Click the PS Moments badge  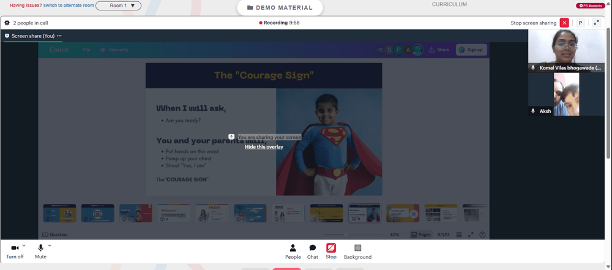(x=591, y=6)
